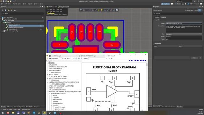Click the gear settings icon beside notifications
The height and width of the screenshot is (115, 204).
(x=186, y=4)
